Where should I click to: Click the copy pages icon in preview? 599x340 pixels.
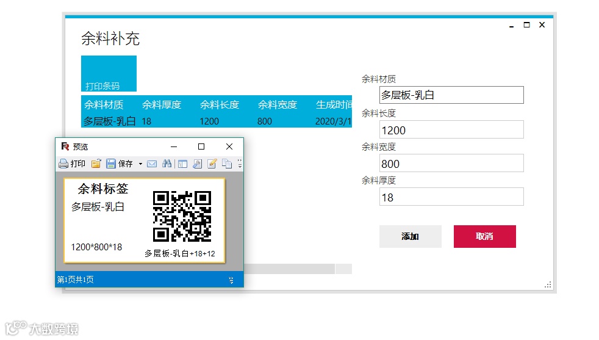coord(227,164)
